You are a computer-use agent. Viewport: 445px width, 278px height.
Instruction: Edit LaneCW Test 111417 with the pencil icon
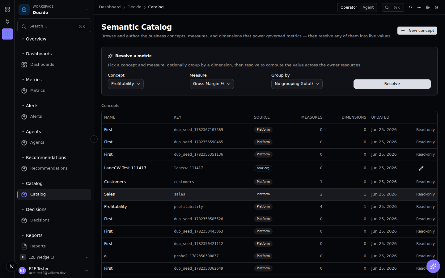(421, 168)
